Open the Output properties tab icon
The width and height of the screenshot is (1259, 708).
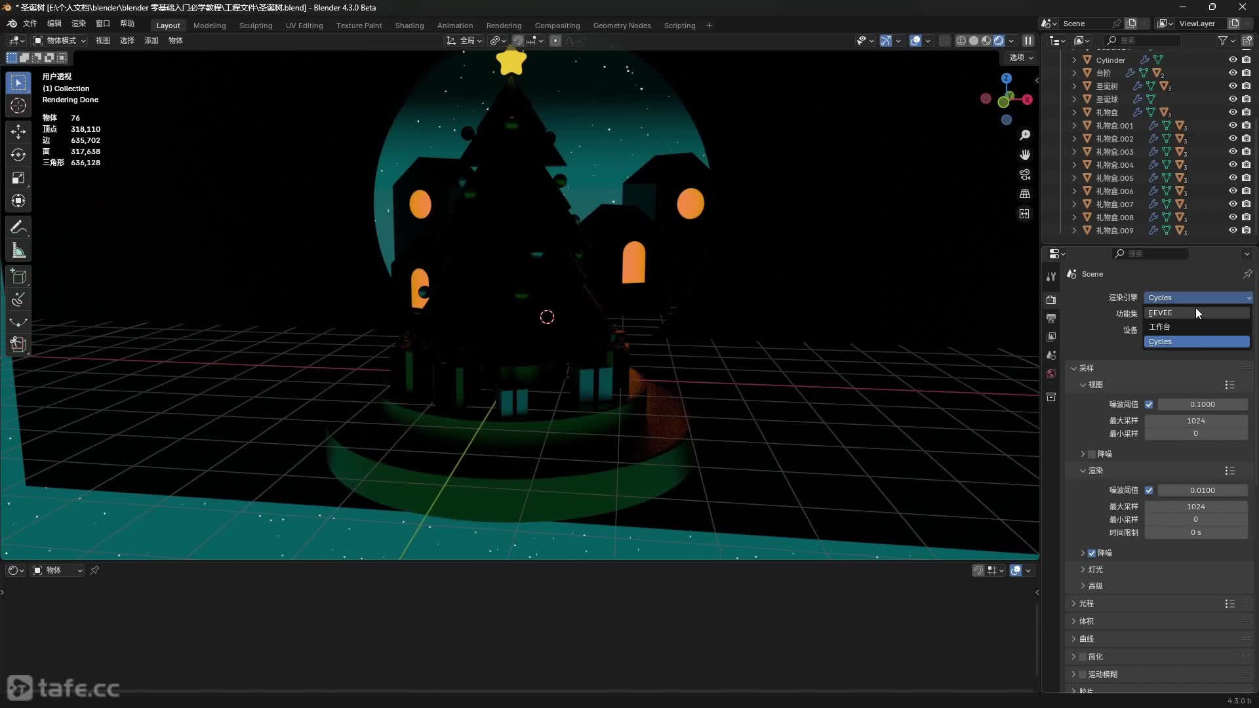click(1051, 319)
